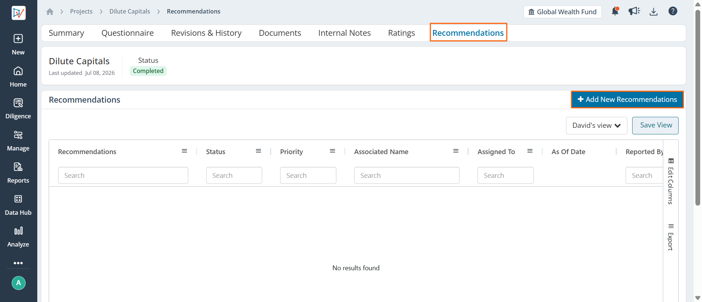This screenshot has width=702, height=302.
Task: Click the Completed status badge
Action: (148, 71)
